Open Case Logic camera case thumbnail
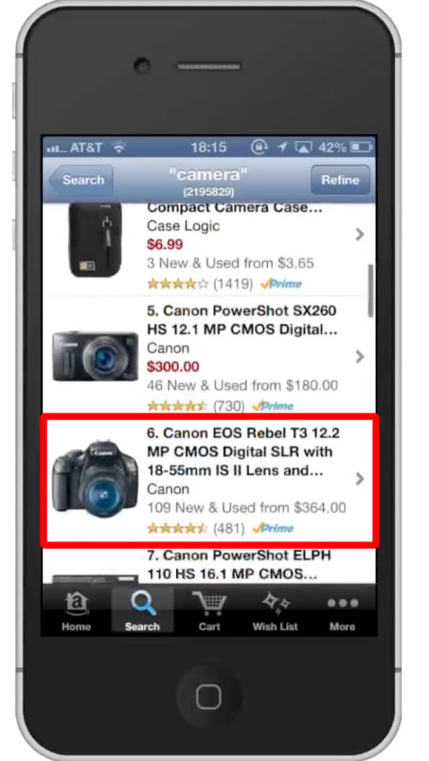429x761 pixels. (x=95, y=239)
